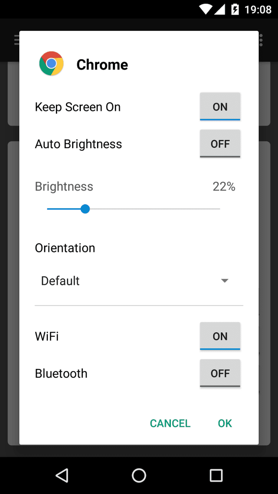Tap the Android back navigation button
Screen dimensions: 278x494
[x=62, y=475]
